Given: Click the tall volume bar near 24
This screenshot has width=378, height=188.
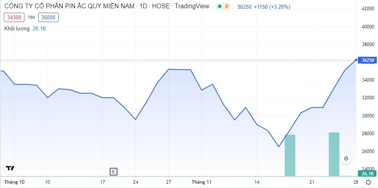Looking at the screenshot, I should (x=334, y=154).
